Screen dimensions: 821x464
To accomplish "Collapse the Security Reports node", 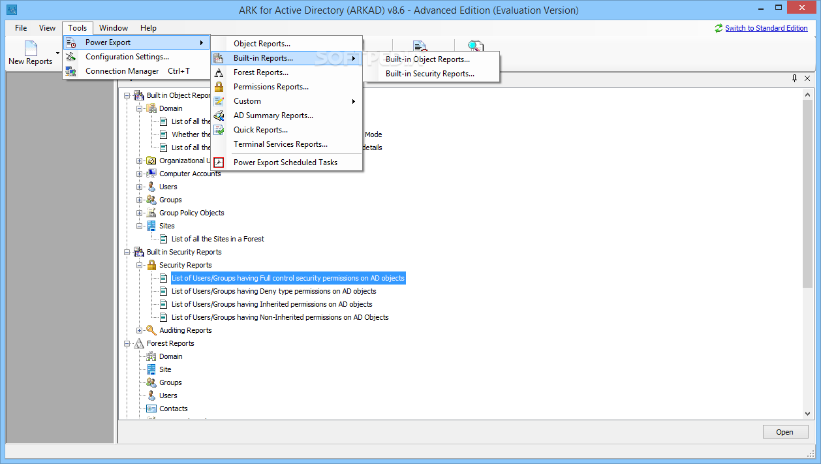I will coord(140,265).
